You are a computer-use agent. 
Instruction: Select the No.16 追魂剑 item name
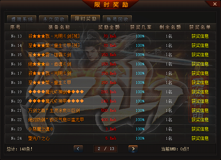coord(50,64)
